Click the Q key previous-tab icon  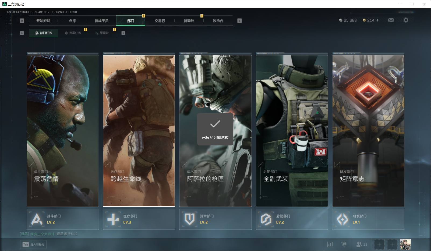point(22,21)
